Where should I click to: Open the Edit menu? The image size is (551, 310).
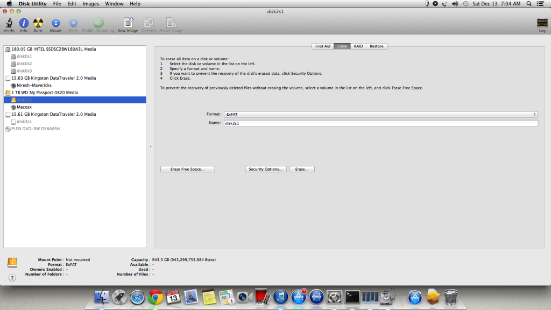[72, 4]
